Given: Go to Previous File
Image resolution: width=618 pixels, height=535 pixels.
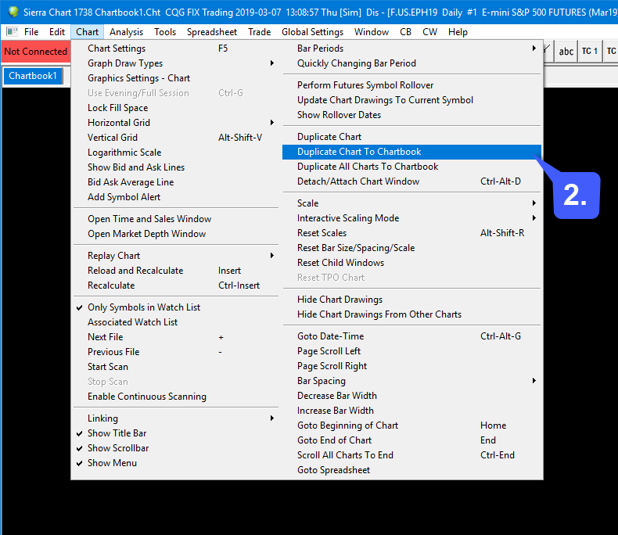Looking at the screenshot, I should [x=176, y=352].
